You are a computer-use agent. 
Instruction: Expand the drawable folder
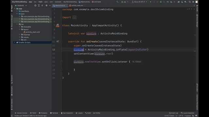pyautogui.click(x=20, y=27)
